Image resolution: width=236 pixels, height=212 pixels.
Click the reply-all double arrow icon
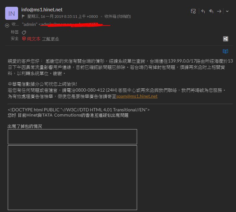(x=211, y=11)
